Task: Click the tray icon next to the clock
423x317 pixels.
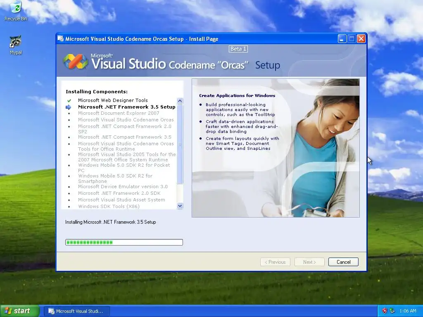Action: pos(392,311)
